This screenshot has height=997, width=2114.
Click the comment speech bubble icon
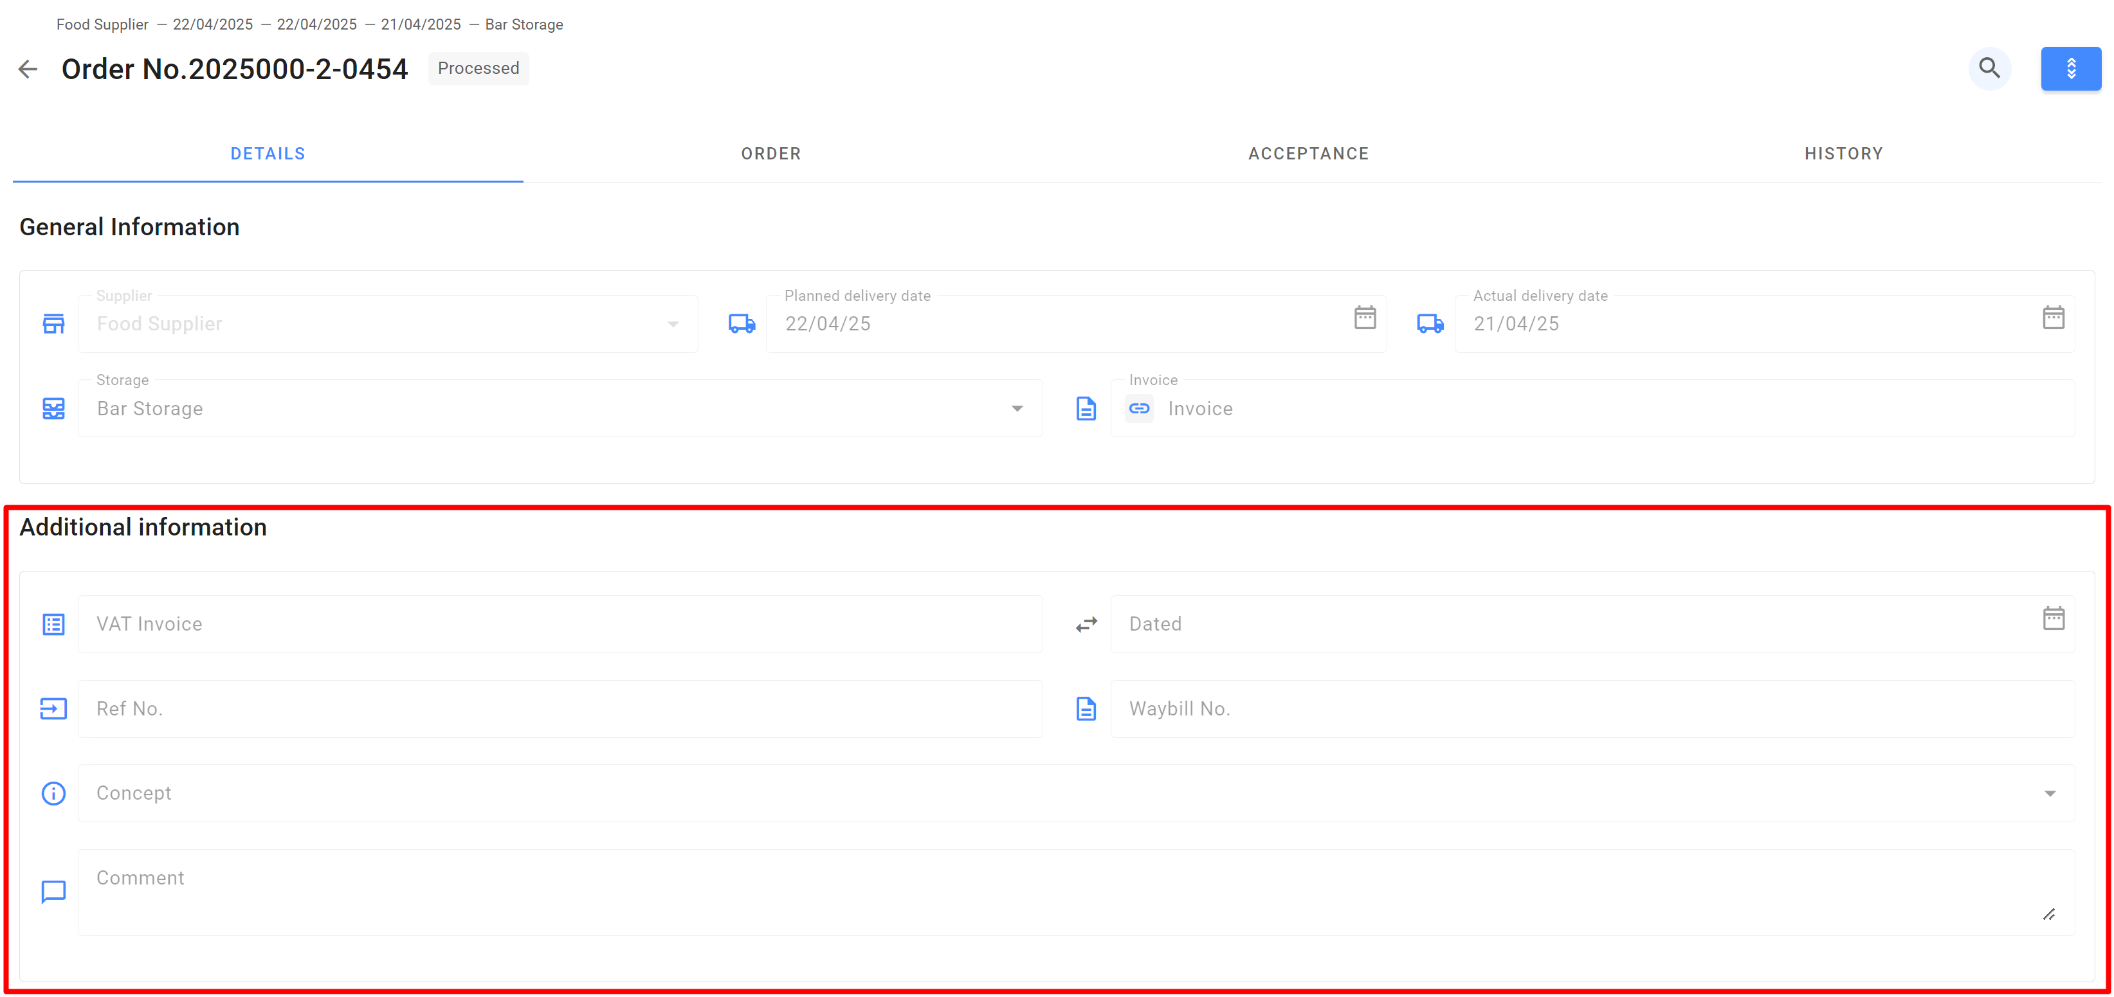(53, 891)
